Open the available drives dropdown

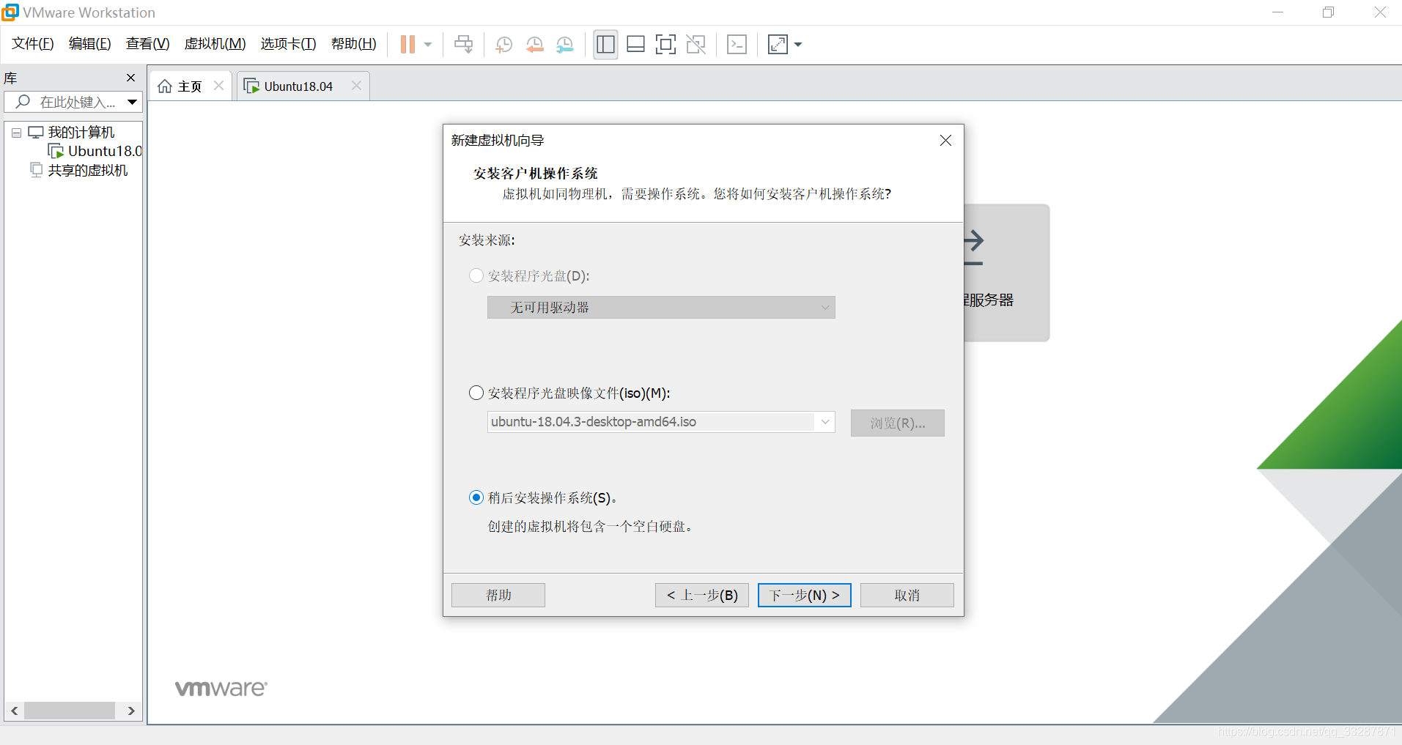[x=824, y=307]
